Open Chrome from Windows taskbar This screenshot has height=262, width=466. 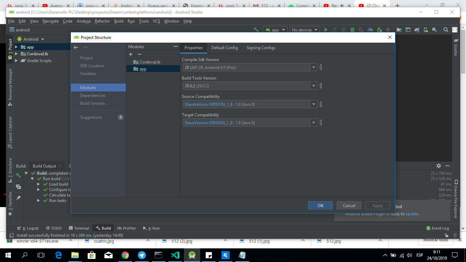tap(125, 255)
